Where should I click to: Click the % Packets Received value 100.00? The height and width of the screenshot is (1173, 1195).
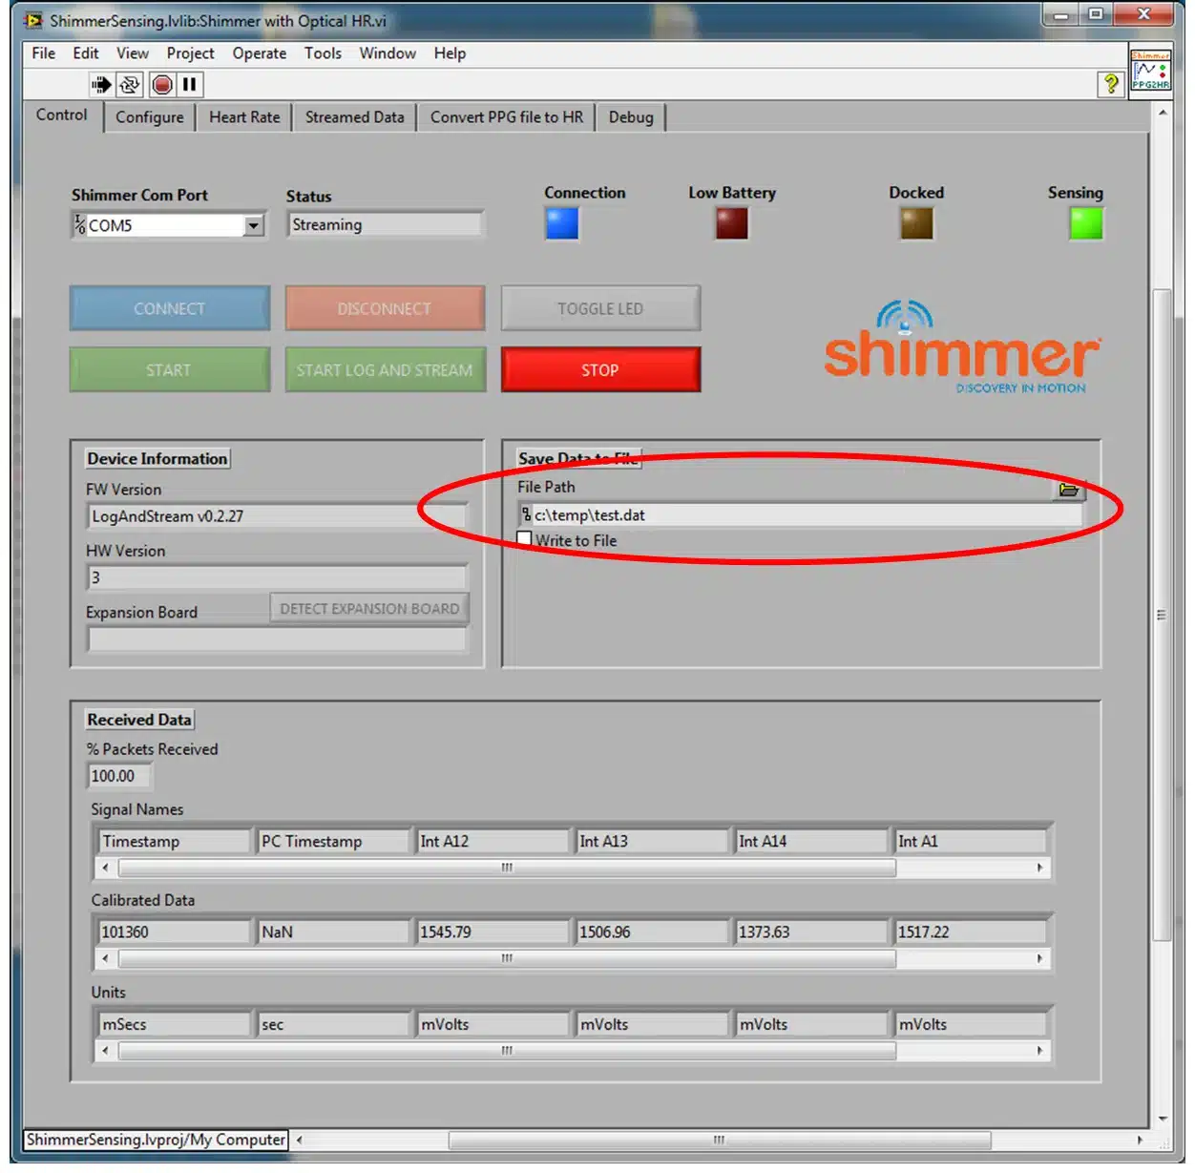click(x=119, y=776)
